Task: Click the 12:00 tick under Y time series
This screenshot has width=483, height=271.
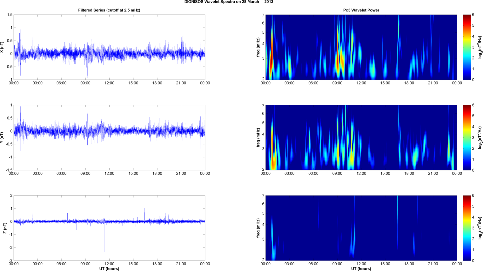Action: tap(109, 174)
